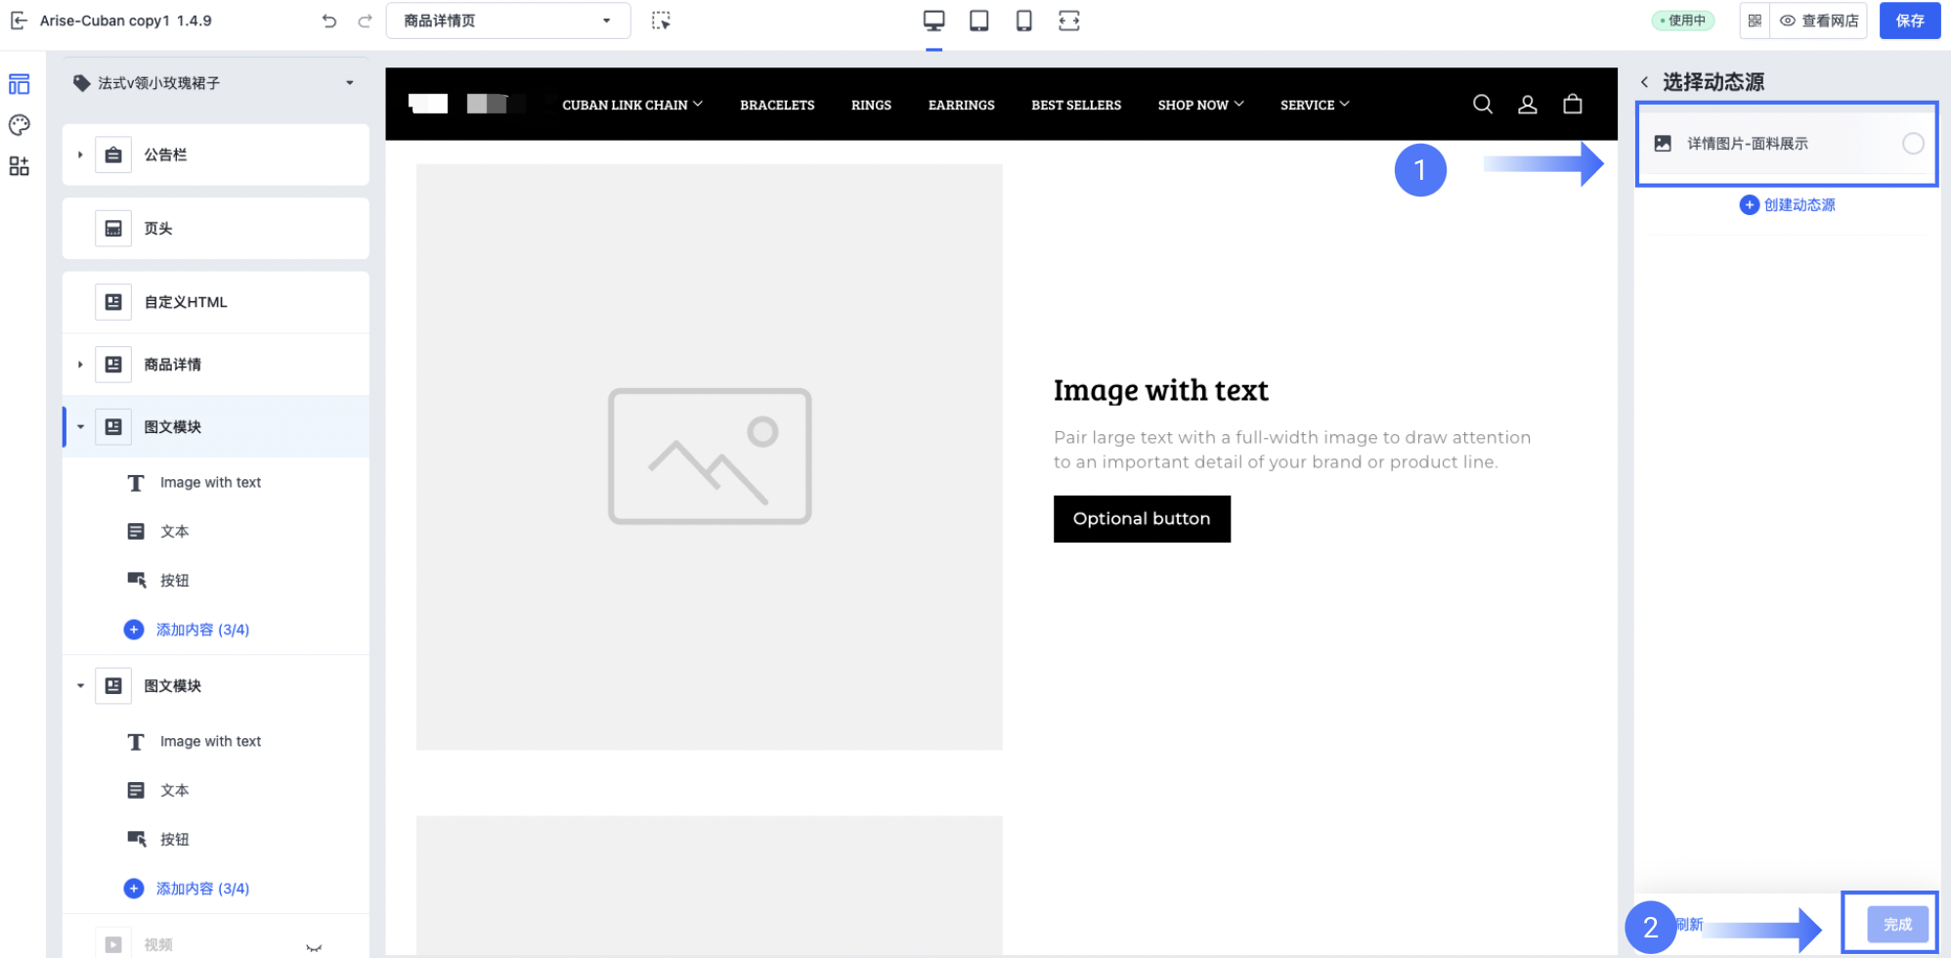
Task: Open the add apps grid icon
Action: point(20,166)
